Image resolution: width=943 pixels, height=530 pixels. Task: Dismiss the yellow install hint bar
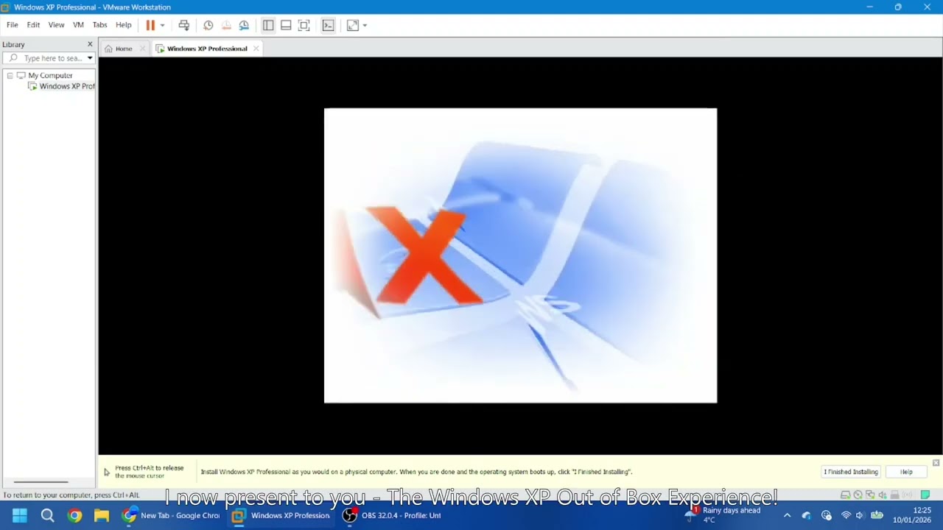click(936, 463)
